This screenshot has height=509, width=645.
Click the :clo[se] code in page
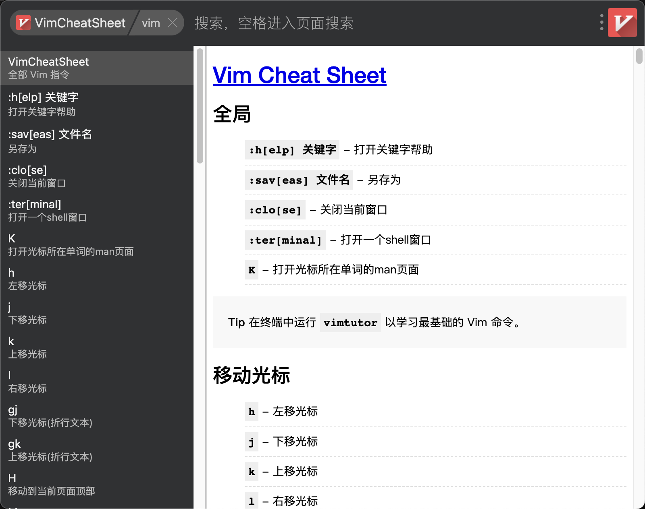tap(275, 210)
